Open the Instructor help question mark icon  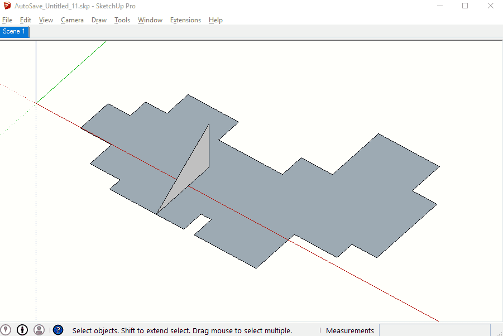(x=58, y=330)
